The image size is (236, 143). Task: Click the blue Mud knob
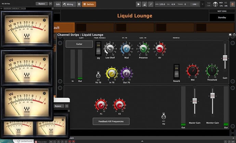coord(126,49)
